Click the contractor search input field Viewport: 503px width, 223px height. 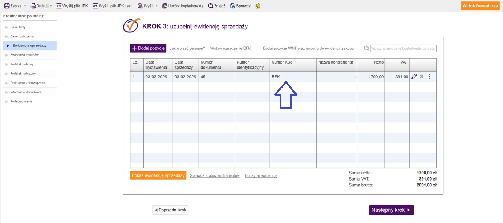coord(403,49)
